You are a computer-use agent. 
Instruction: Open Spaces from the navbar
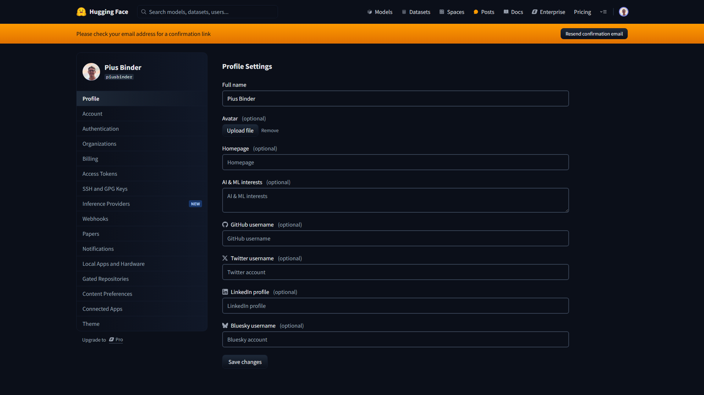pos(452,12)
